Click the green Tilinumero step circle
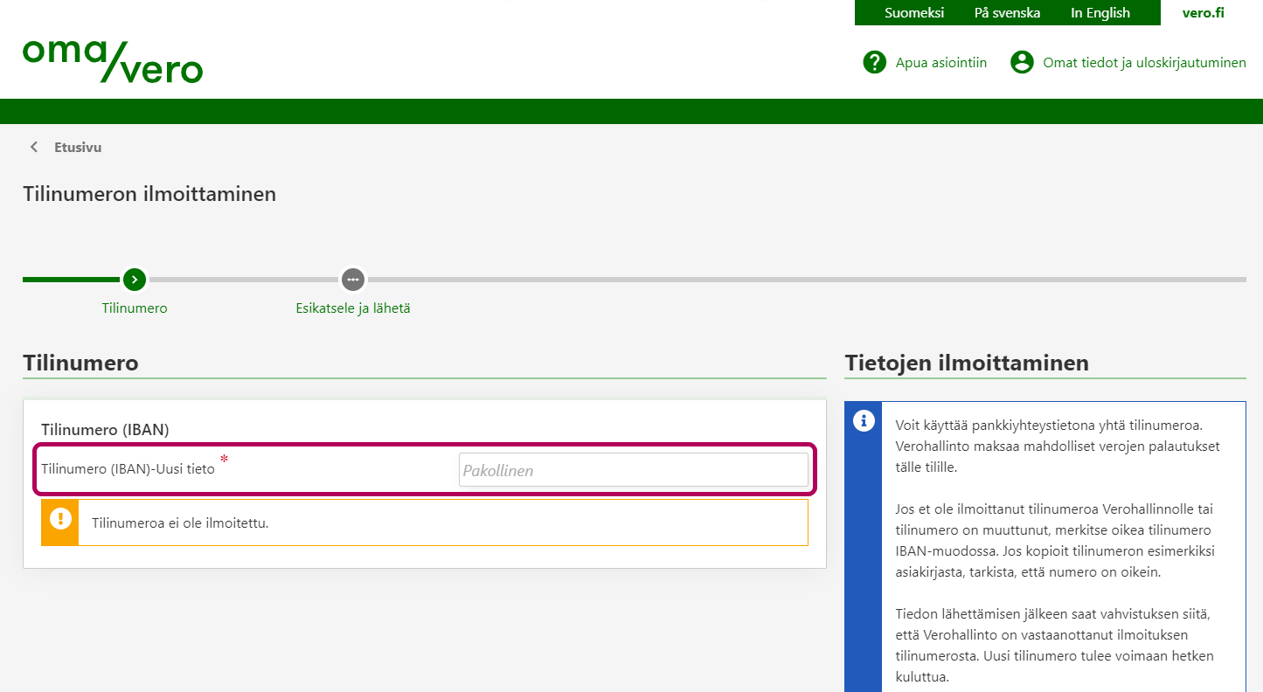The width and height of the screenshot is (1263, 692). [x=134, y=280]
